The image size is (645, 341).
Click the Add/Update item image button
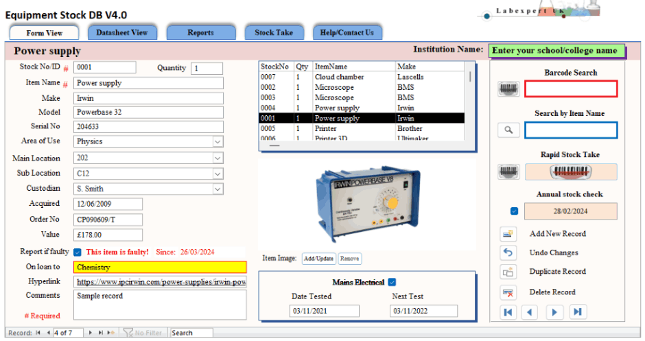point(319,258)
